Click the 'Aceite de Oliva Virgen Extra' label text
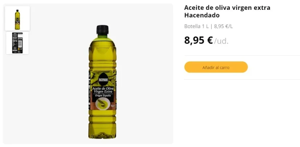This screenshot has width=300, height=147. click(x=103, y=90)
